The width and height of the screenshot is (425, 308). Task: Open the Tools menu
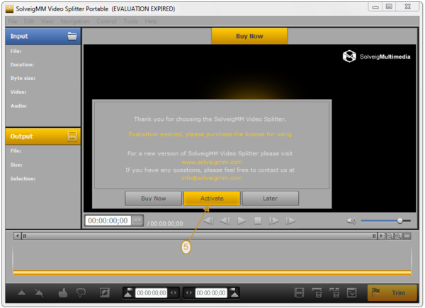click(x=131, y=21)
